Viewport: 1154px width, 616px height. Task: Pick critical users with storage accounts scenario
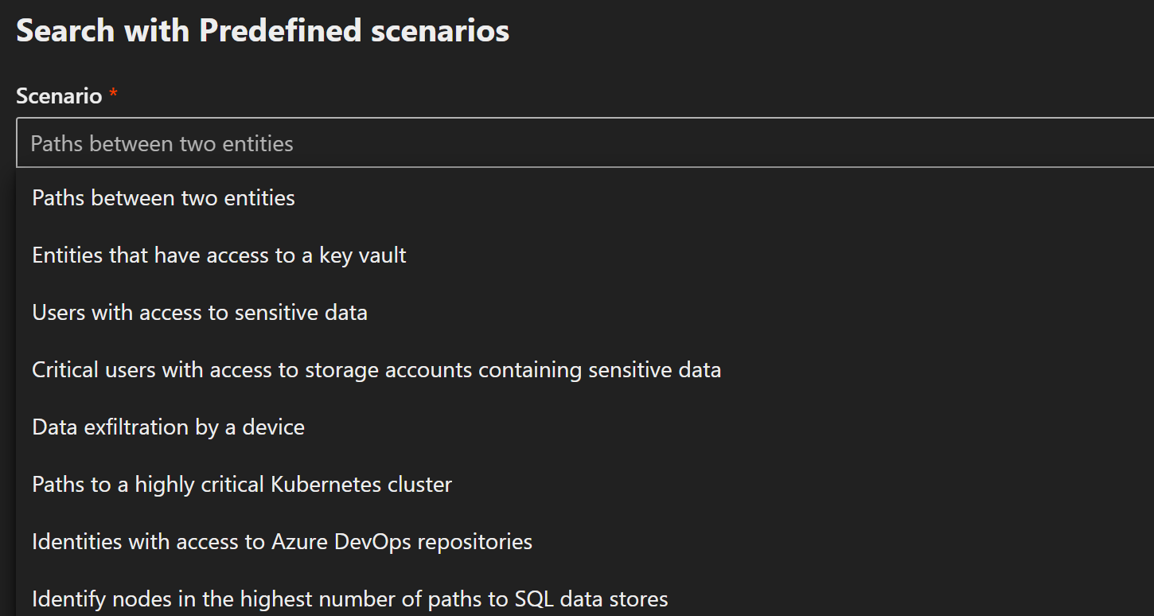click(376, 369)
